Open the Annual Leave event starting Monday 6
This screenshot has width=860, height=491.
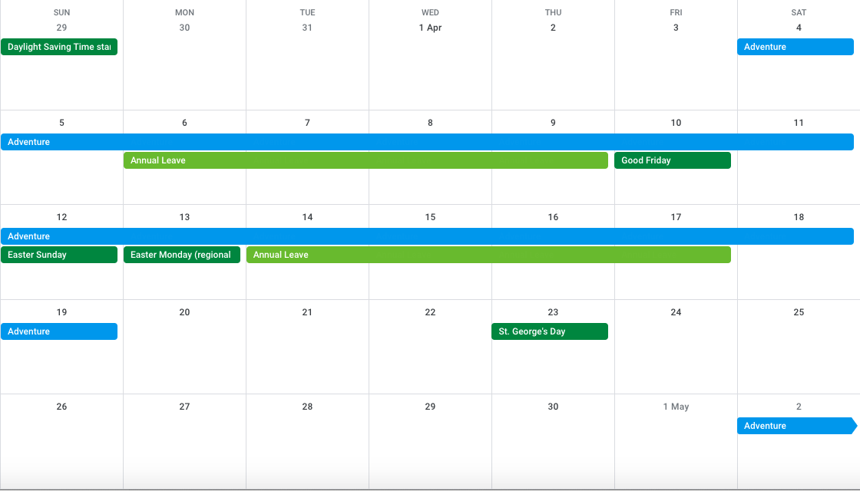pos(365,160)
